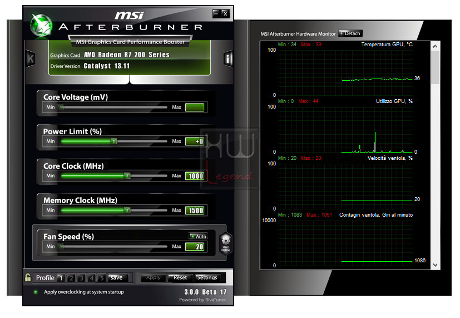Click the Velocità ventola graph
460x318 pixels.
[x=345, y=186]
